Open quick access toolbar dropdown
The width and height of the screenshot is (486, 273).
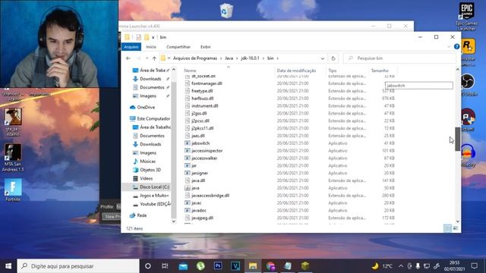point(153,37)
